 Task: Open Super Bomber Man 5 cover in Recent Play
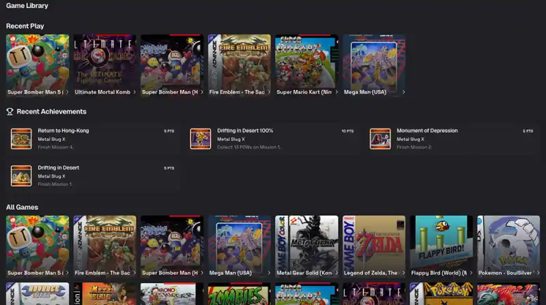coord(38,65)
